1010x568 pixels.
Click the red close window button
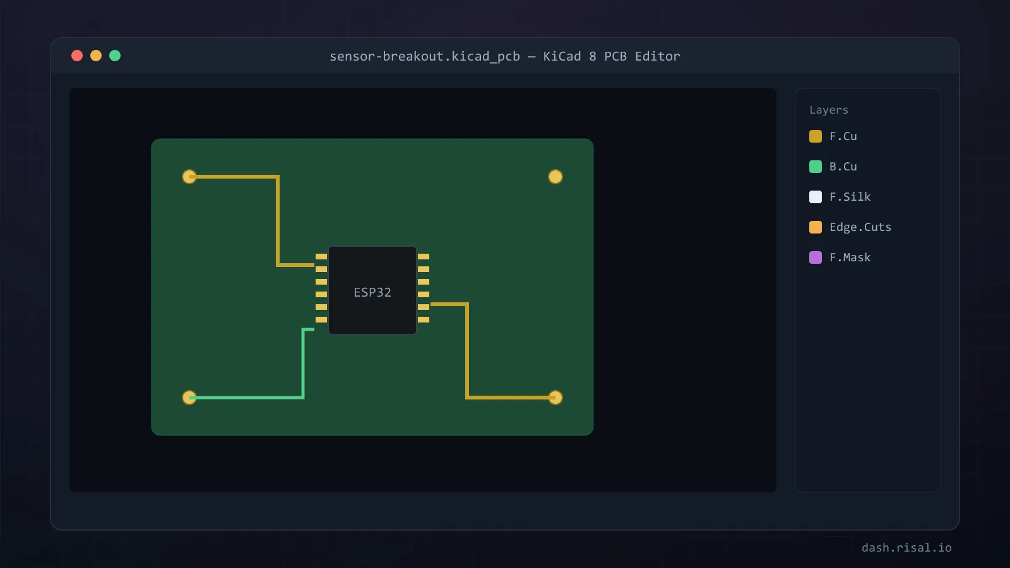click(77, 56)
